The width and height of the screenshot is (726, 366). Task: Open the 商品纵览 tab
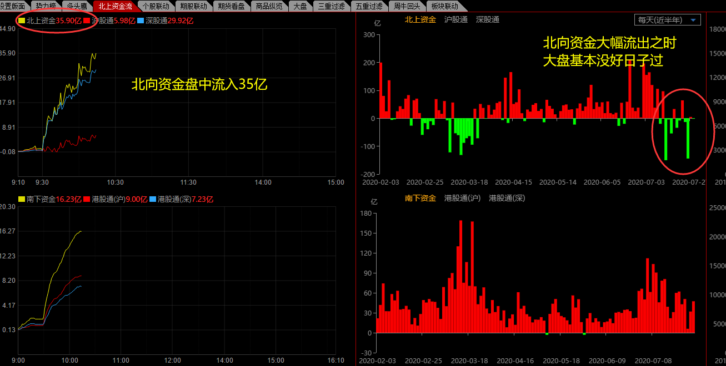[x=269, y=6]
